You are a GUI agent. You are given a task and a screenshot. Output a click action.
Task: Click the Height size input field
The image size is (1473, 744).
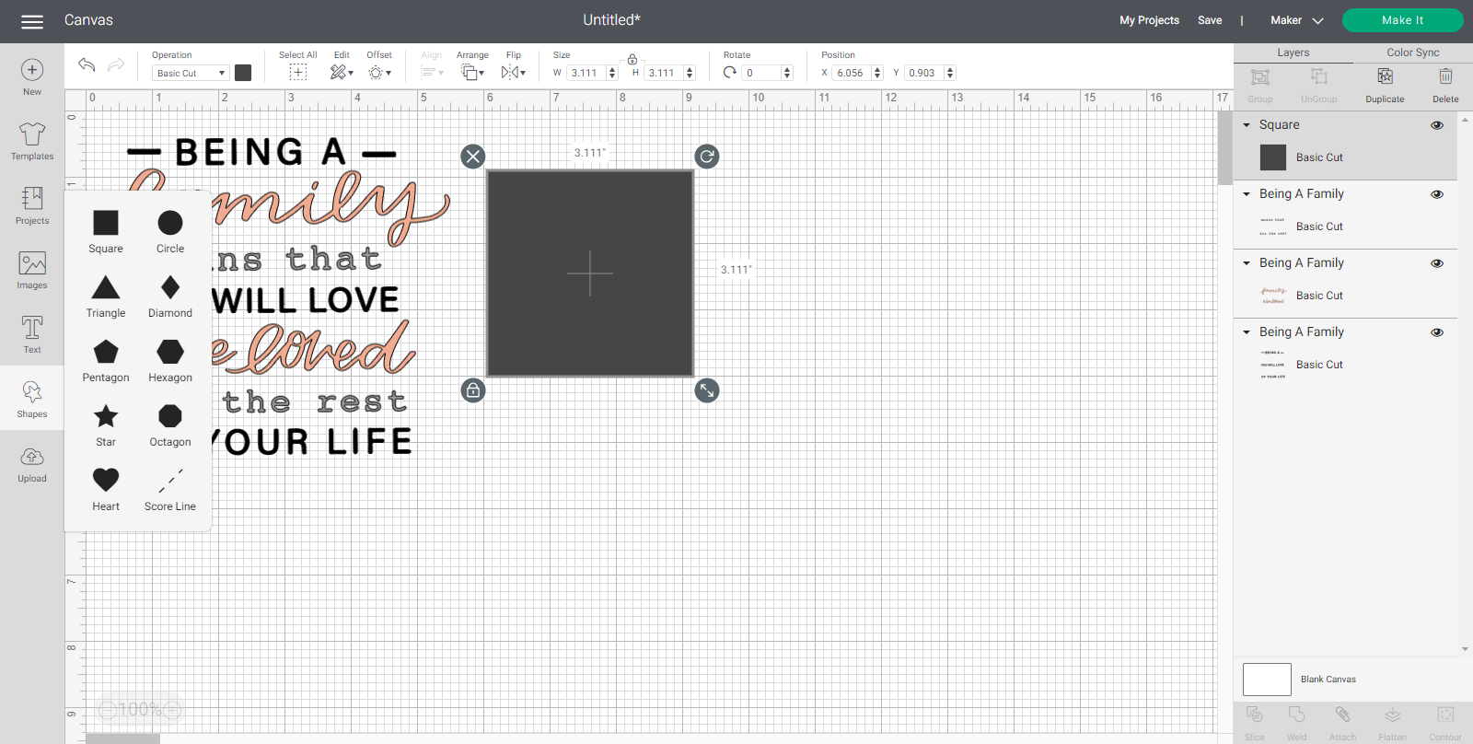(x=663, y=73)
